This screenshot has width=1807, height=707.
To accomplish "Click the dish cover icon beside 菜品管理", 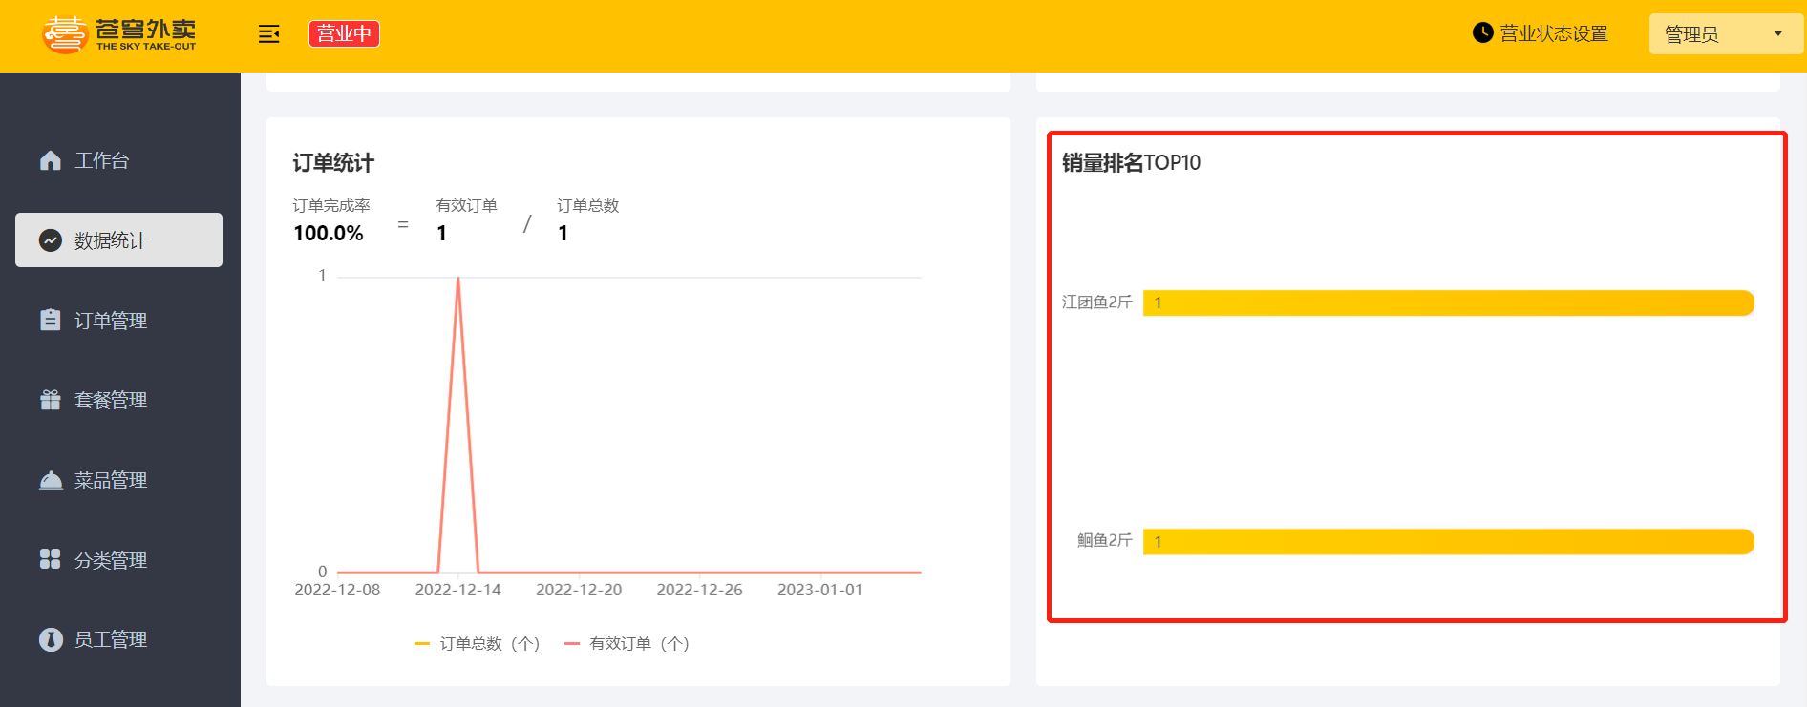I will [51, 480].
